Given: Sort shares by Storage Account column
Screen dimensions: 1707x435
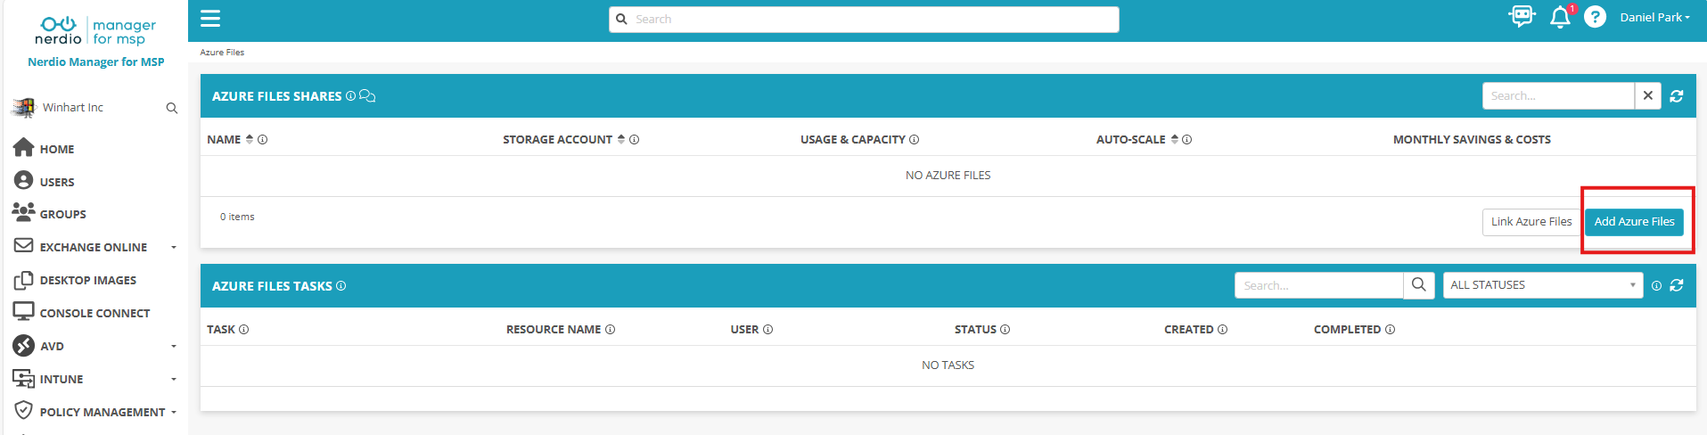Looking at the screenshot, I should (621, 139).
